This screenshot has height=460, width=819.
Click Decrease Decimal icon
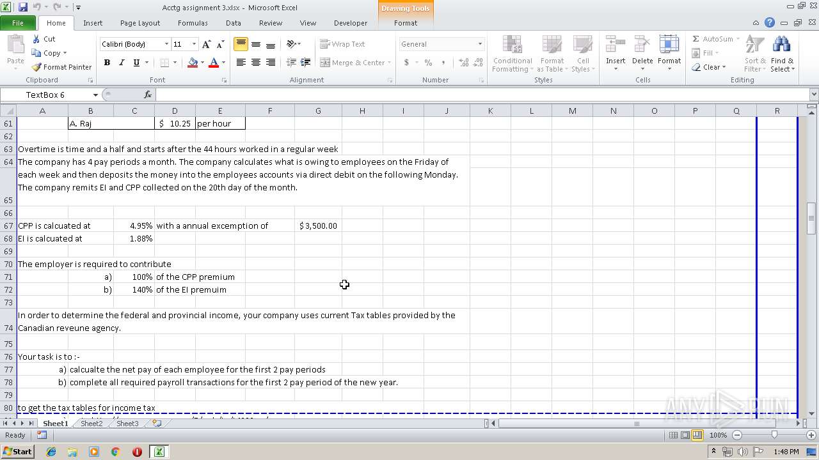pos(479,63)
